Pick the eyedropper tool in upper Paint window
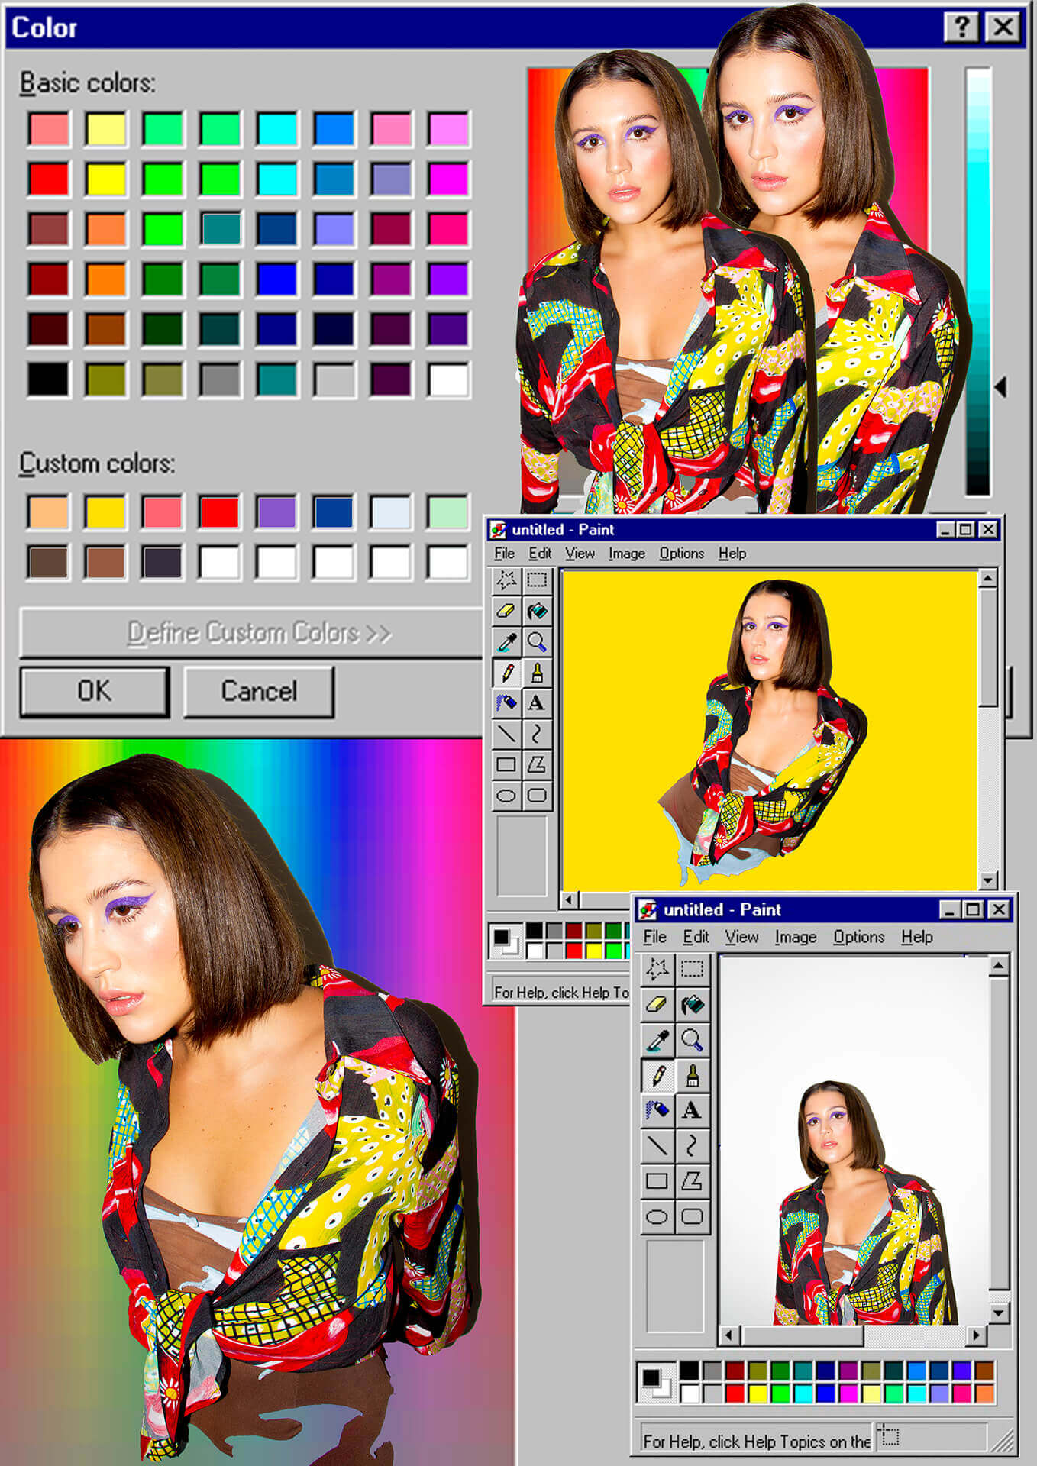Viewport: 1037px width, 1466px height. point(506,641)
